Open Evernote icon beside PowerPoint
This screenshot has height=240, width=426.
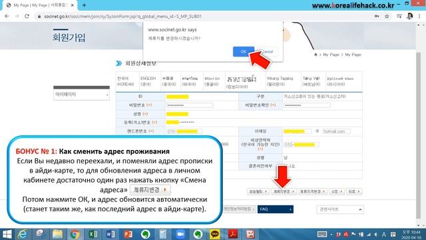[x=145, y=234]
